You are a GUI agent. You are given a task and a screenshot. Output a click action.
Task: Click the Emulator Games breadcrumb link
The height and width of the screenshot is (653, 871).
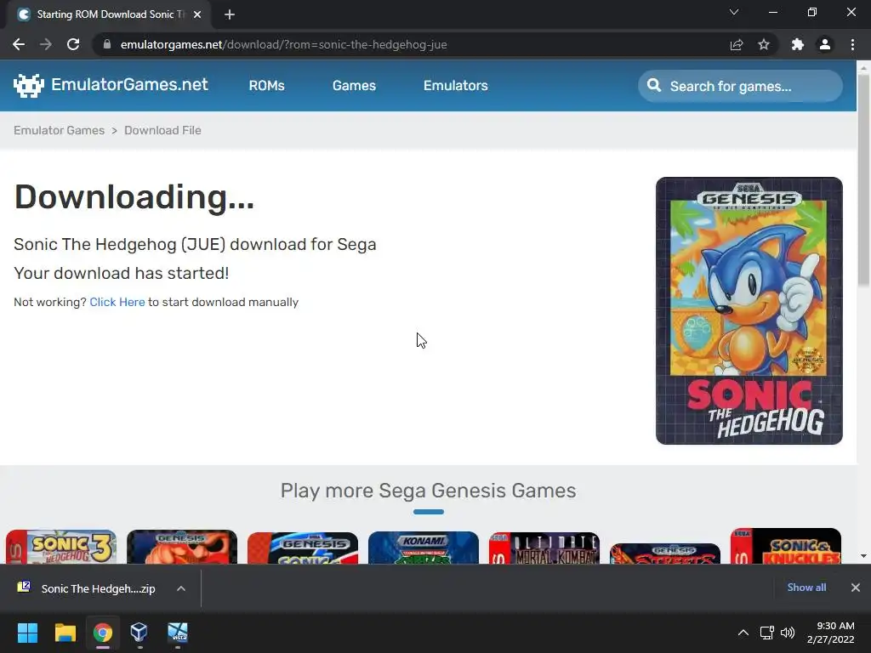click(x=59, y=130)
